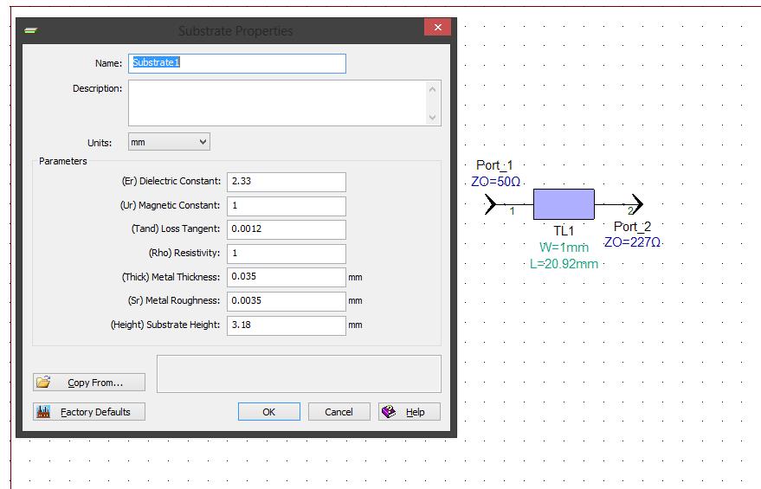Restore Factory Defaults values
Image resolution: width=761 pixels, height=489 pixels.
click(x=89, y=412)
